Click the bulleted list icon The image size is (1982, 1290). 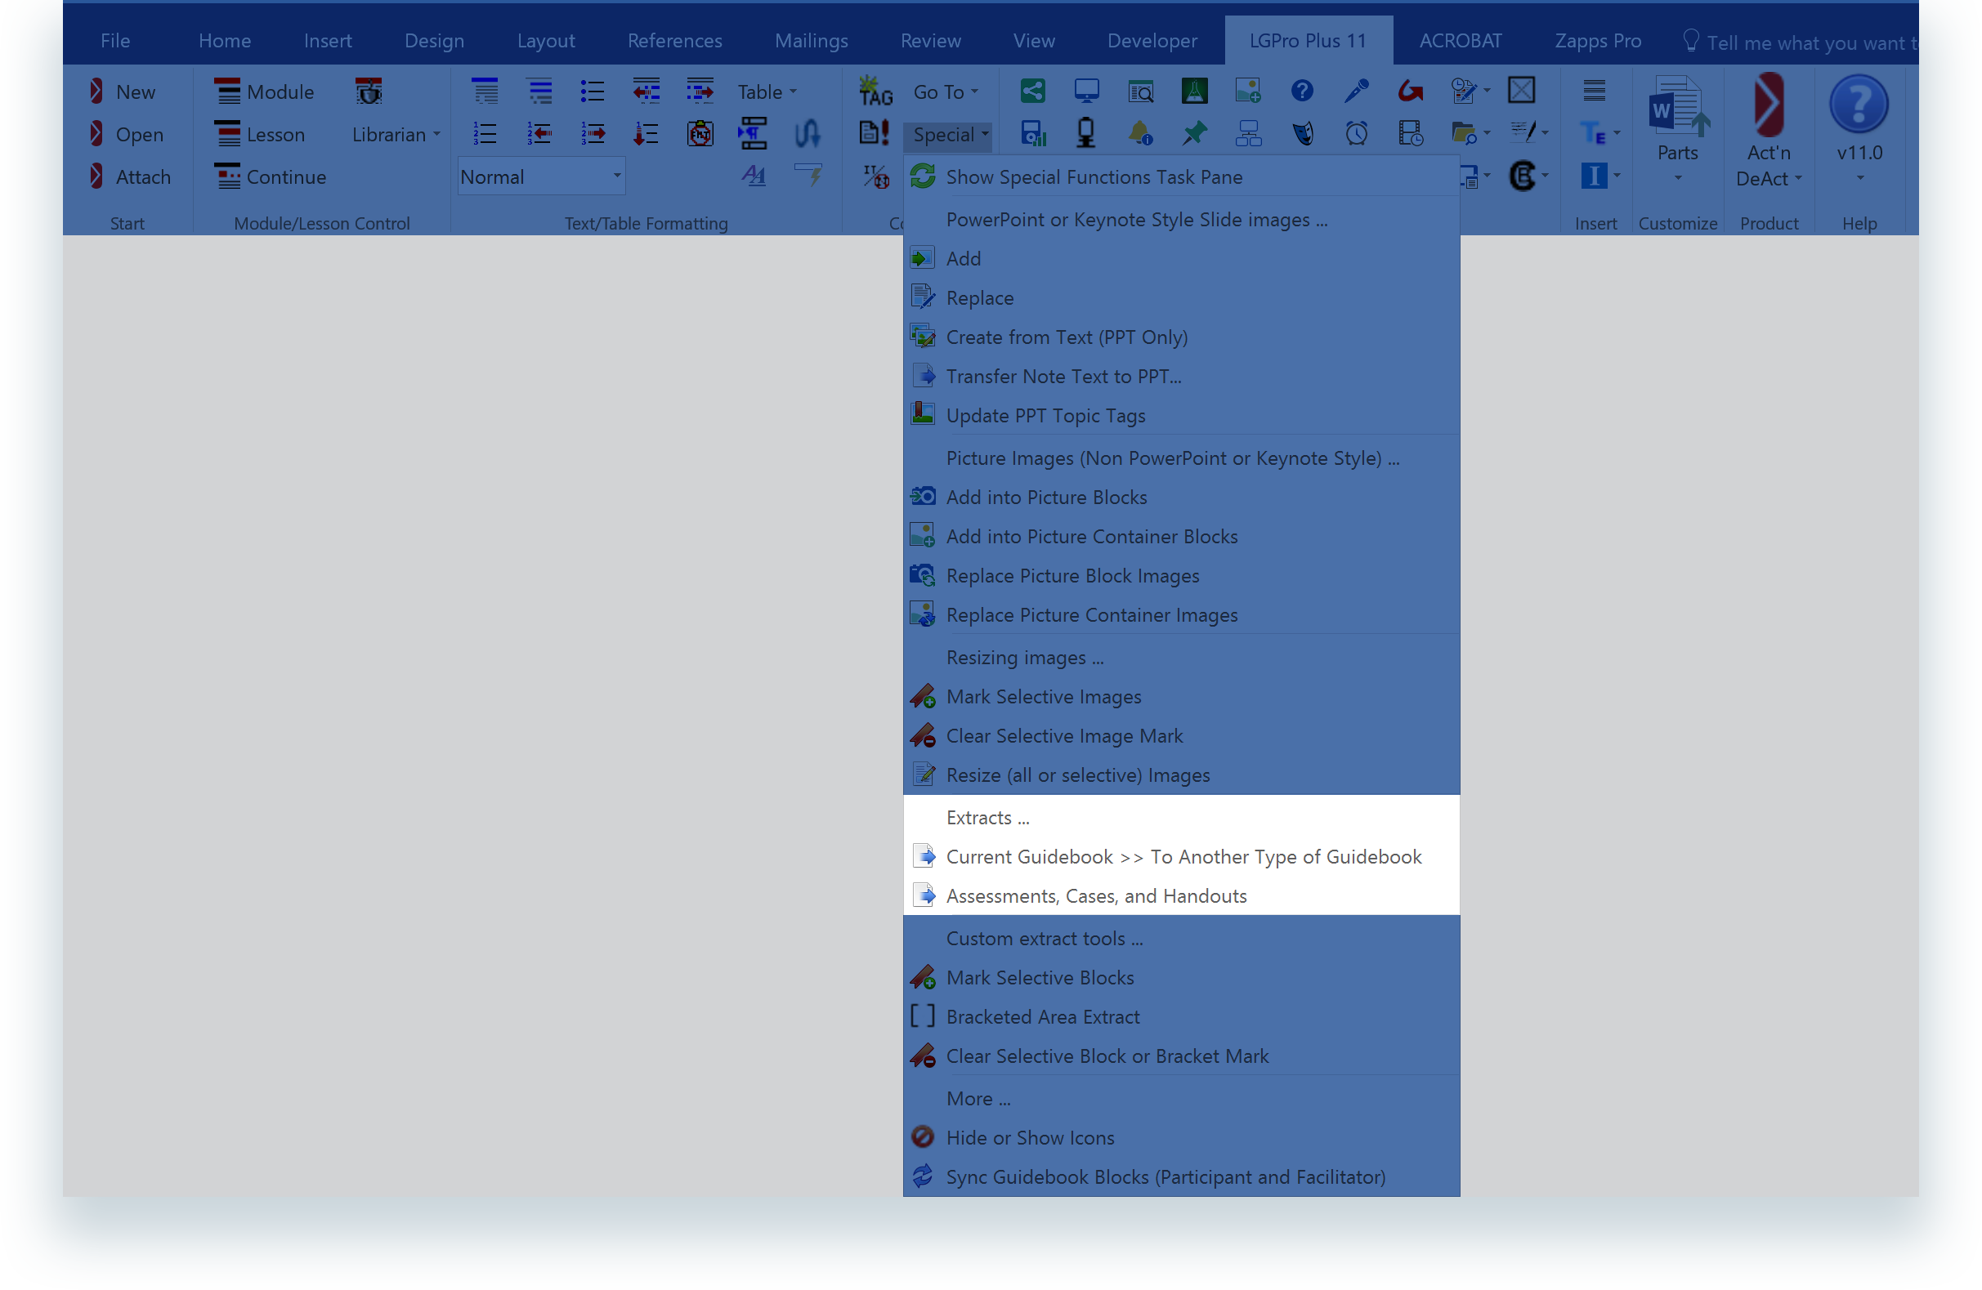(592, 91)
